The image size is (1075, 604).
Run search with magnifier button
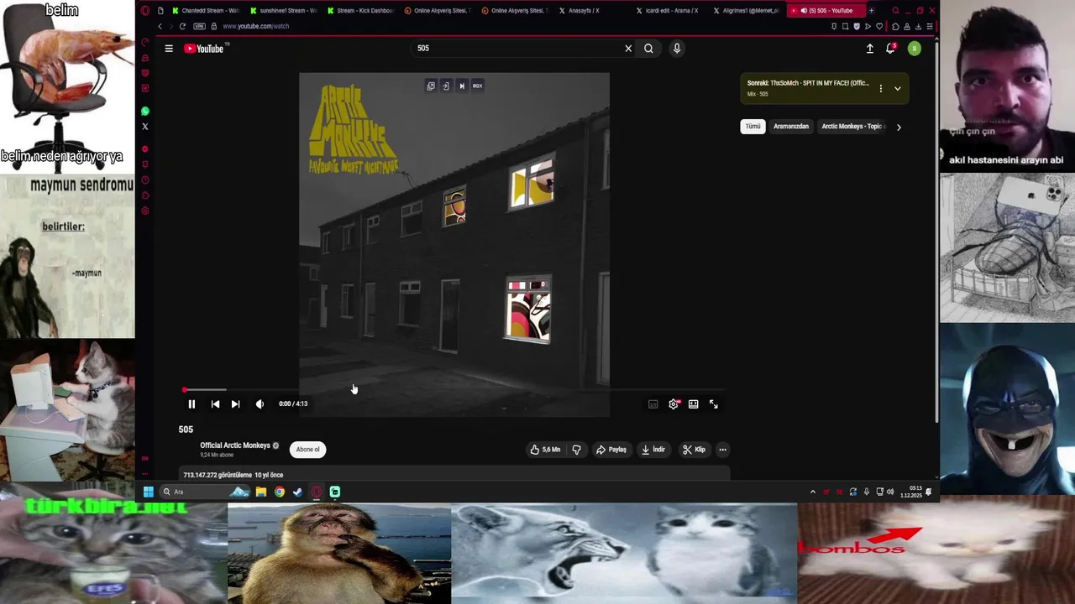648,49
